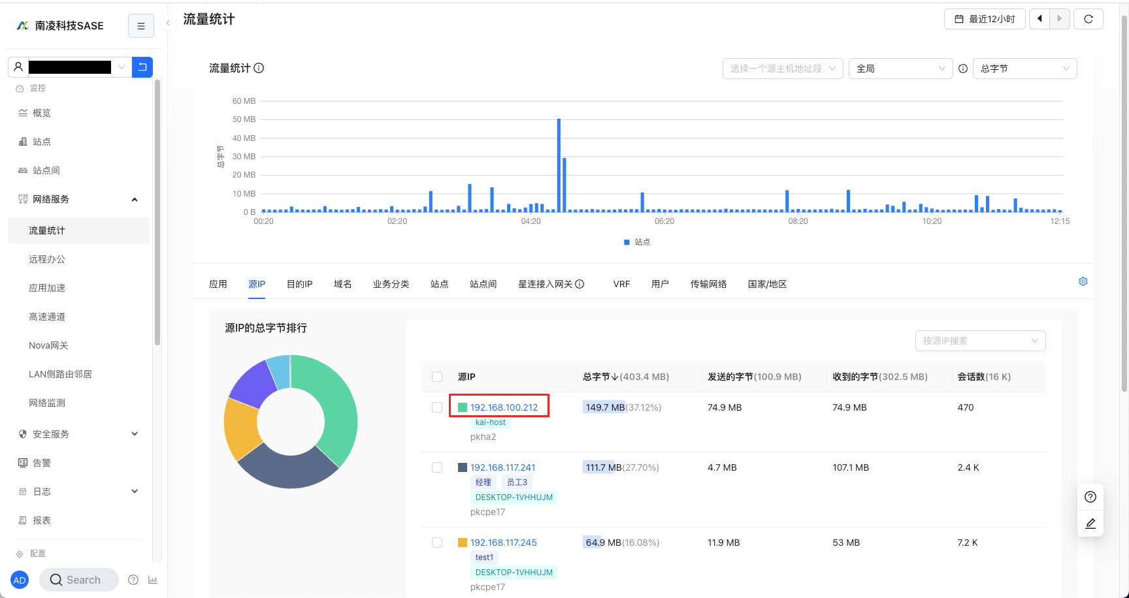Switch to the 国家/地区 tab

pos(767,284)
